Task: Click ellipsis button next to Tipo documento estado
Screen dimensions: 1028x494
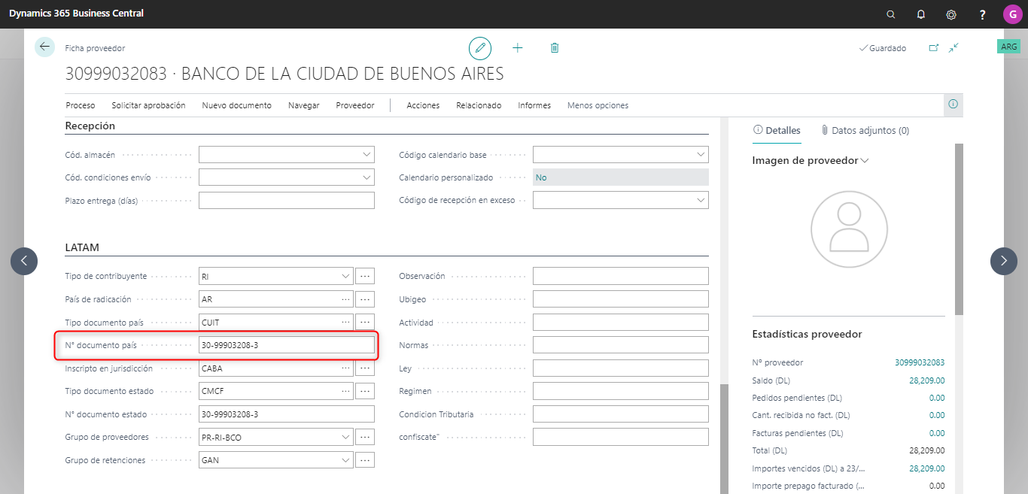Action: coord(365,391)
